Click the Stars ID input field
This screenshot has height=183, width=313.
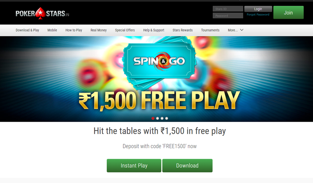tap(228, 9)
